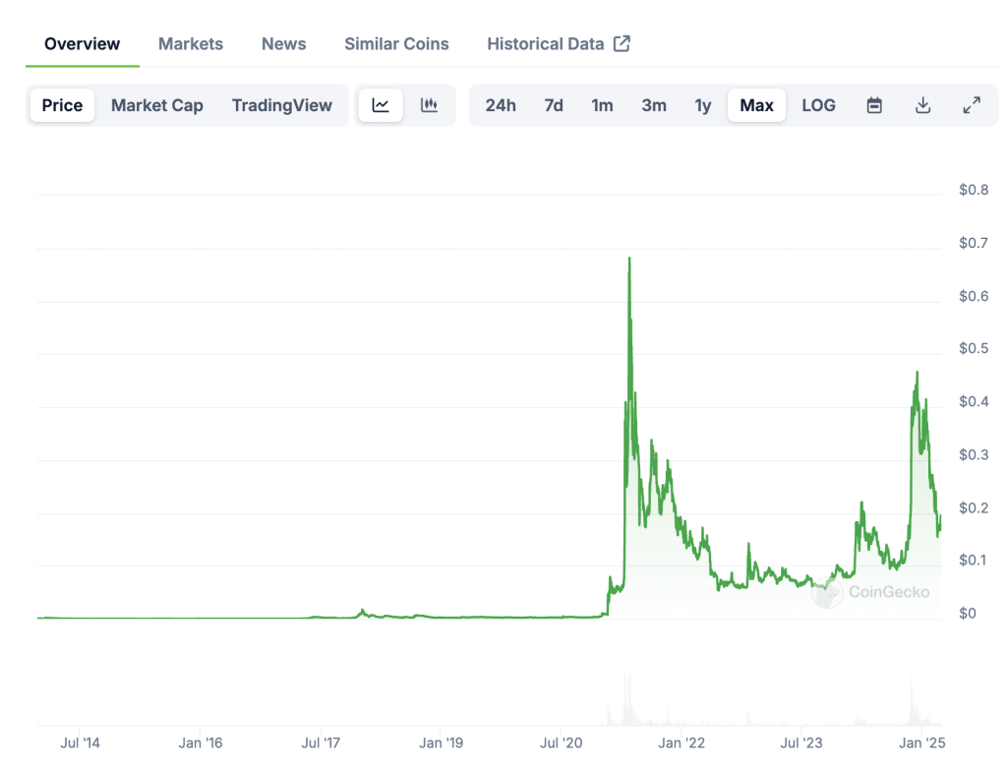This screenshot has width=1007, height=775.
Task: Select the Overview tab
Action: click(x=83, y=43)
